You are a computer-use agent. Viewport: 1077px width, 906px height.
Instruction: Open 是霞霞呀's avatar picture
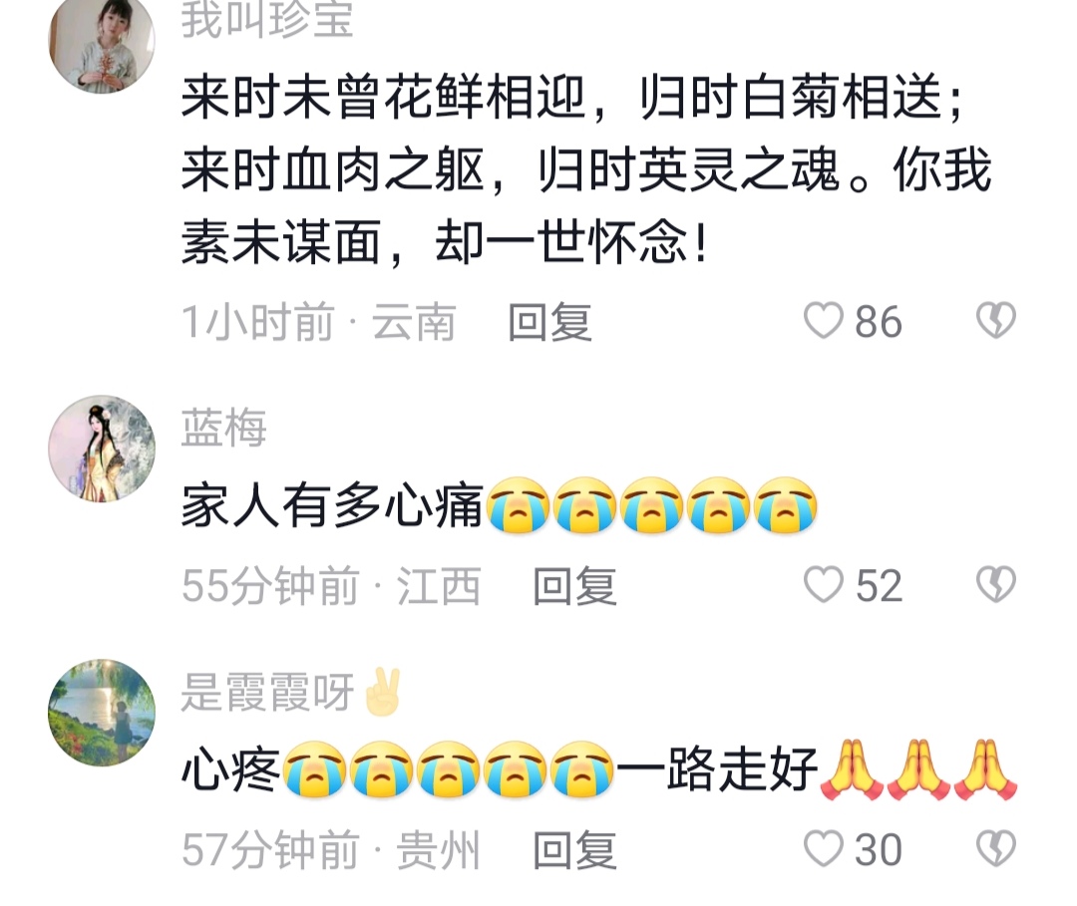pos(102,713)
